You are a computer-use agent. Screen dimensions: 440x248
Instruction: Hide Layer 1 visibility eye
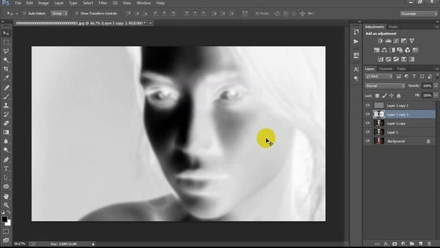tap(368, 132)
